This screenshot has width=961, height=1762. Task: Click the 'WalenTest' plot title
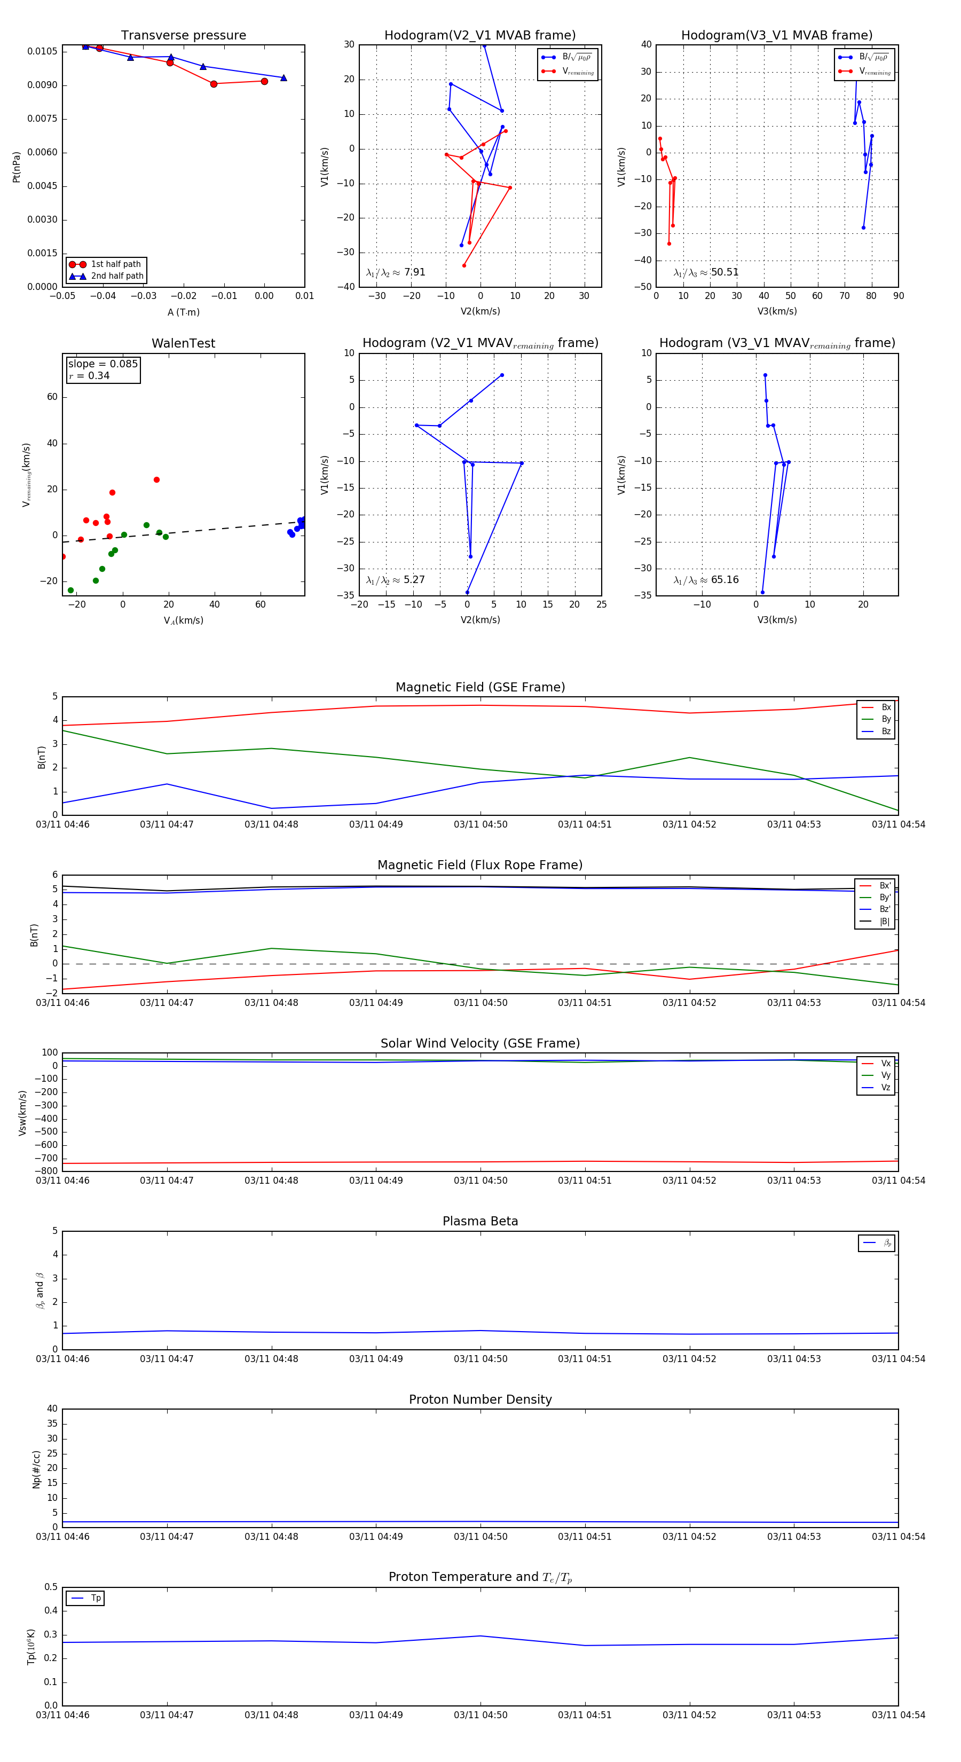(183, 343)
